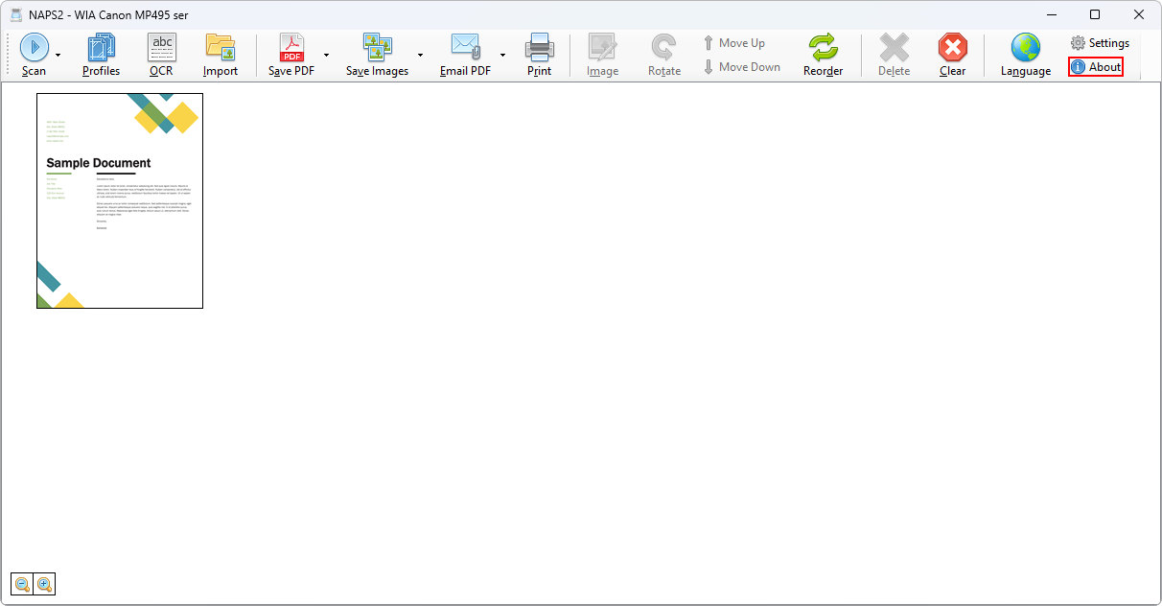Zoom out thumbnail size
This screenshot has width=1162, height=606.
[22, 584]
